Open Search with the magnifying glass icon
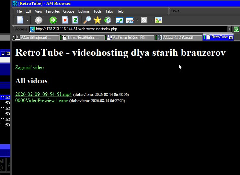 tap(87, 20)
